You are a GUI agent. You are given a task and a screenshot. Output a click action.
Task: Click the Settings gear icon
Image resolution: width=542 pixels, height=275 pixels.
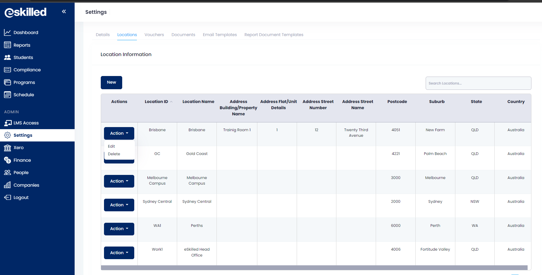[7, 135]
